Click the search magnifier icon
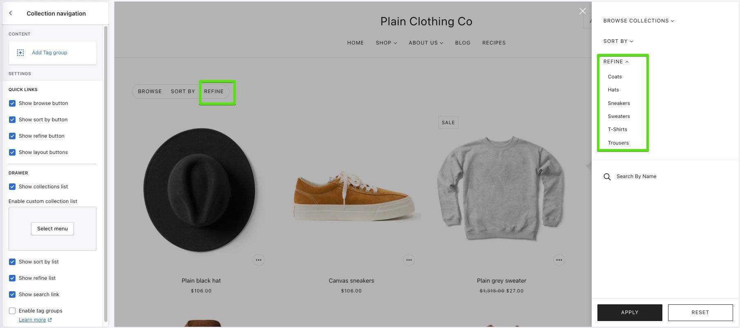This screenshot has width=740, height=328. pos(607,177)
